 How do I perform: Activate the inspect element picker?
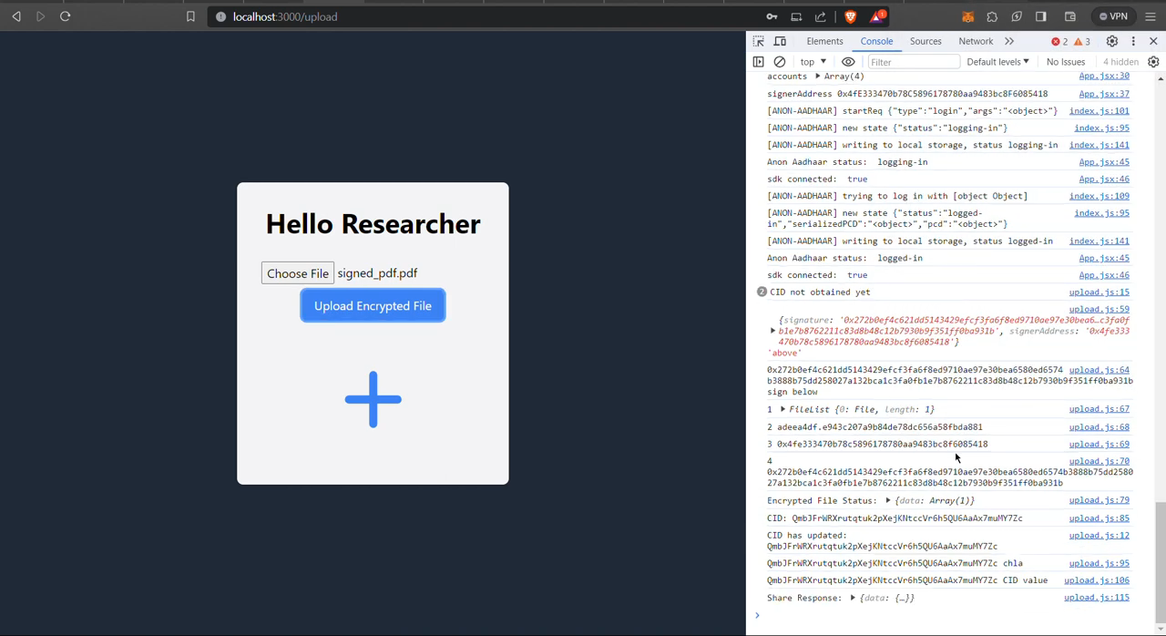tap(759, 41)
